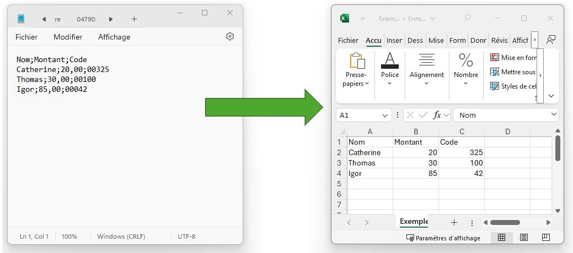Expand the Police font group dropdown
Image resolution: width=573 pixels, height=253 pixels.
(389, 84)
